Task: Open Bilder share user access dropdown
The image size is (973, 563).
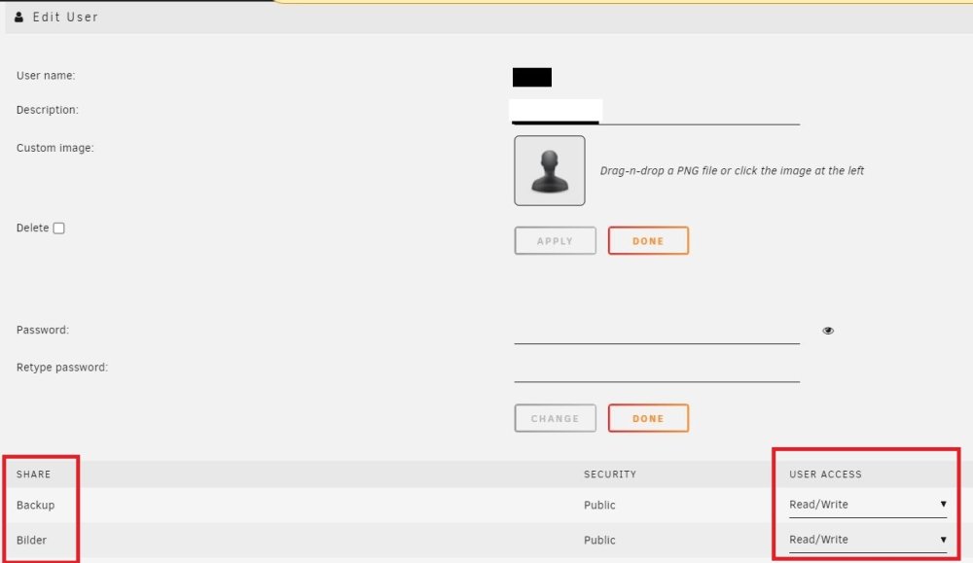Action: pos(868,540)
